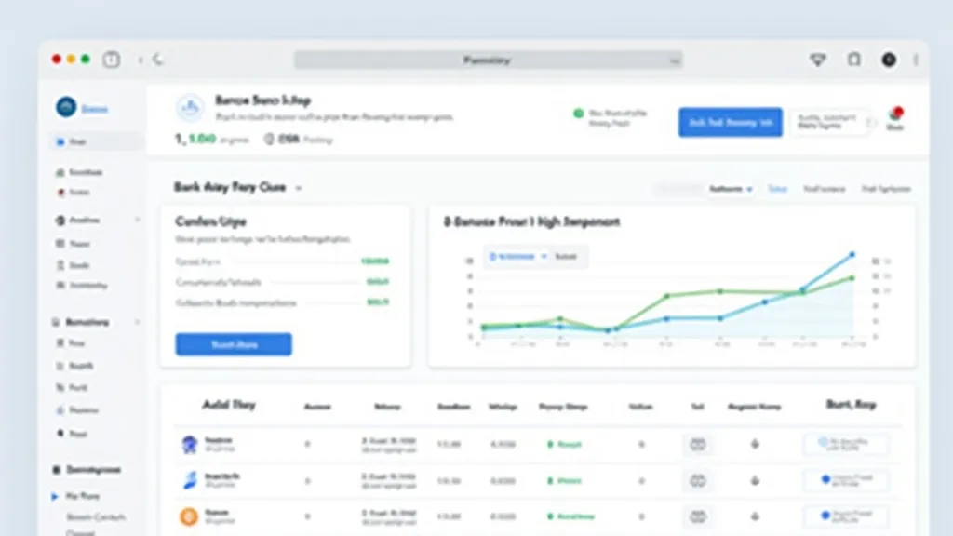Open the blue series dropdown above the chart

point(517,256)
